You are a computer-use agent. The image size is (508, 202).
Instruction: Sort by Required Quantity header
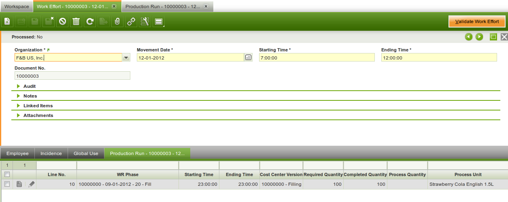click(323, 174)
